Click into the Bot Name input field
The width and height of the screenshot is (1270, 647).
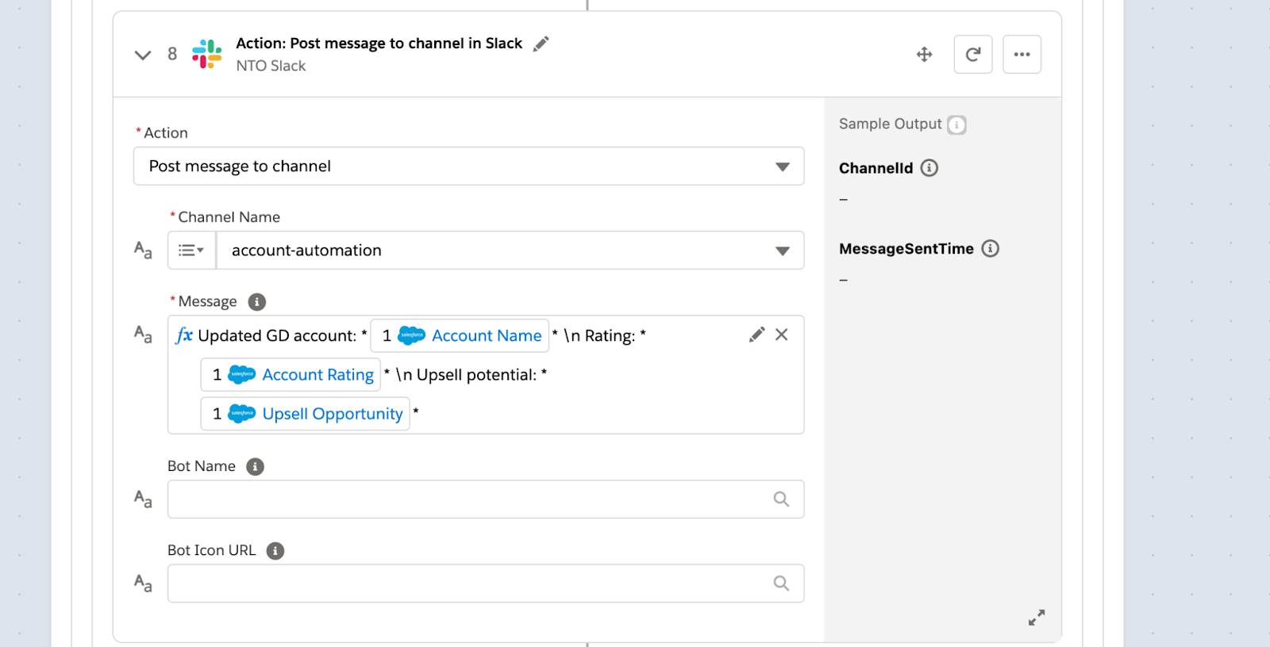pyautogui.click(x=486, y=500)
